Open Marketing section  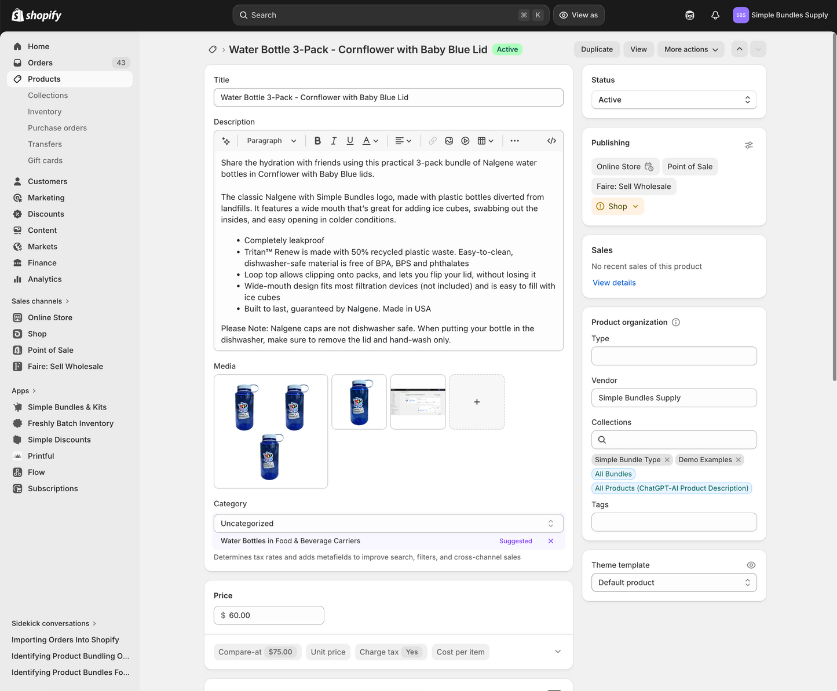click(70, 198)
